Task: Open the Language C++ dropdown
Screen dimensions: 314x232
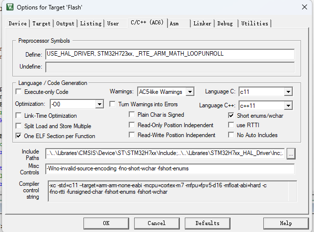Action: [x=288, y=105]
